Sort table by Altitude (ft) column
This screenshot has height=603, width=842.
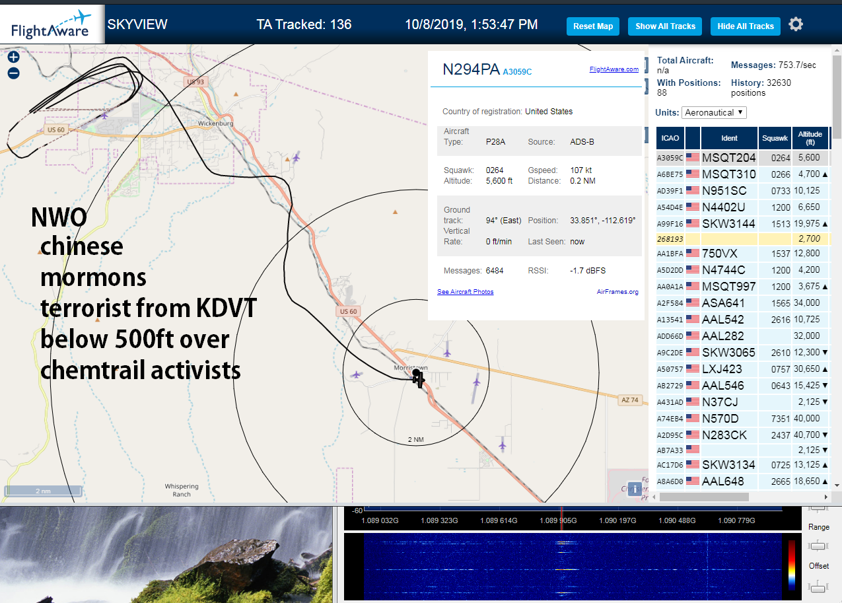tap(810, 138)
